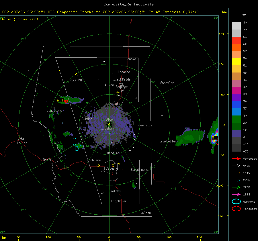Click the white asterisk marker east of Innisfail
Image resolution: width=258 pixels, height=241 pixels.
136,98
